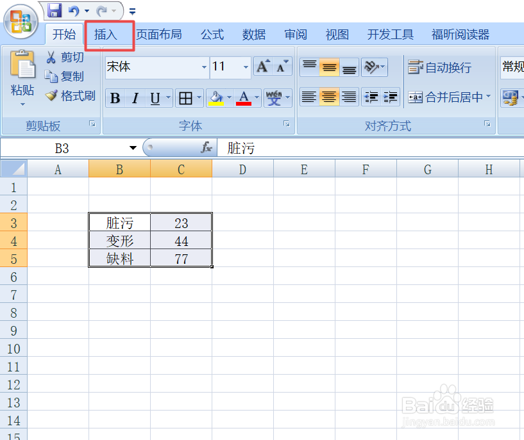Align text to bottom of cell

(x=349, y=67)
